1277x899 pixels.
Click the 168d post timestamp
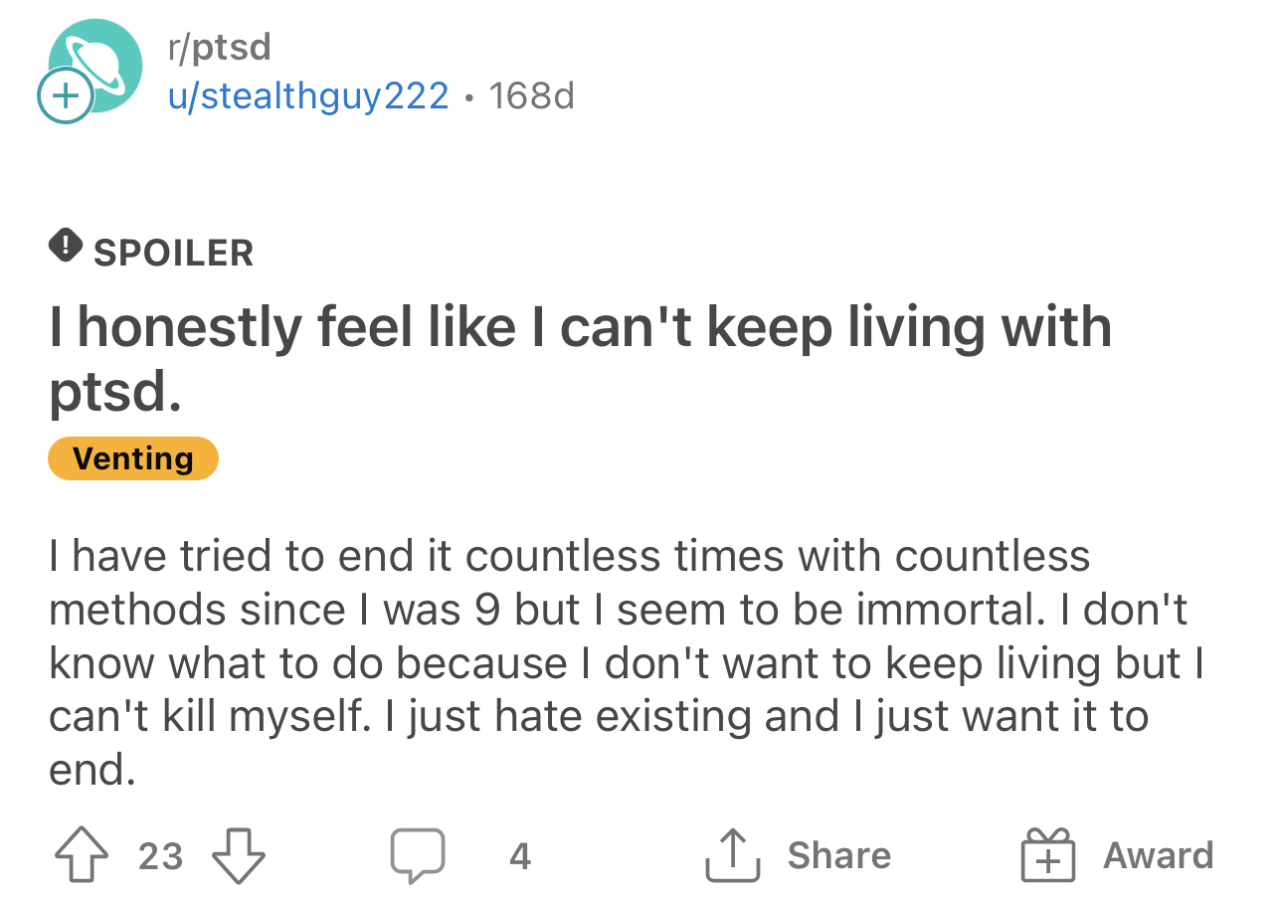532,95
